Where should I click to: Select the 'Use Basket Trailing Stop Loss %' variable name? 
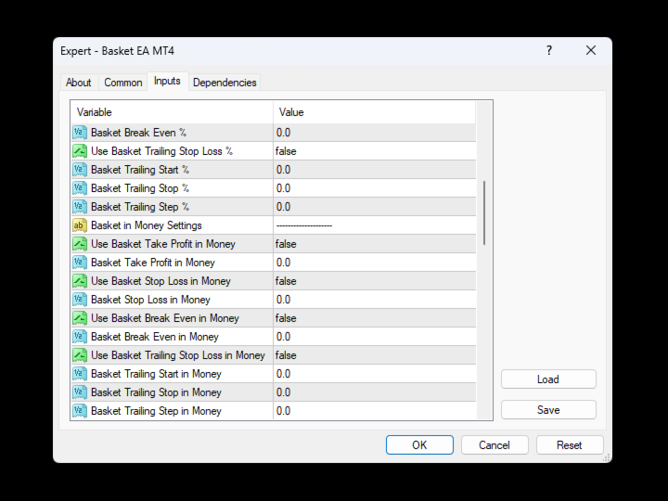(161, 151)
